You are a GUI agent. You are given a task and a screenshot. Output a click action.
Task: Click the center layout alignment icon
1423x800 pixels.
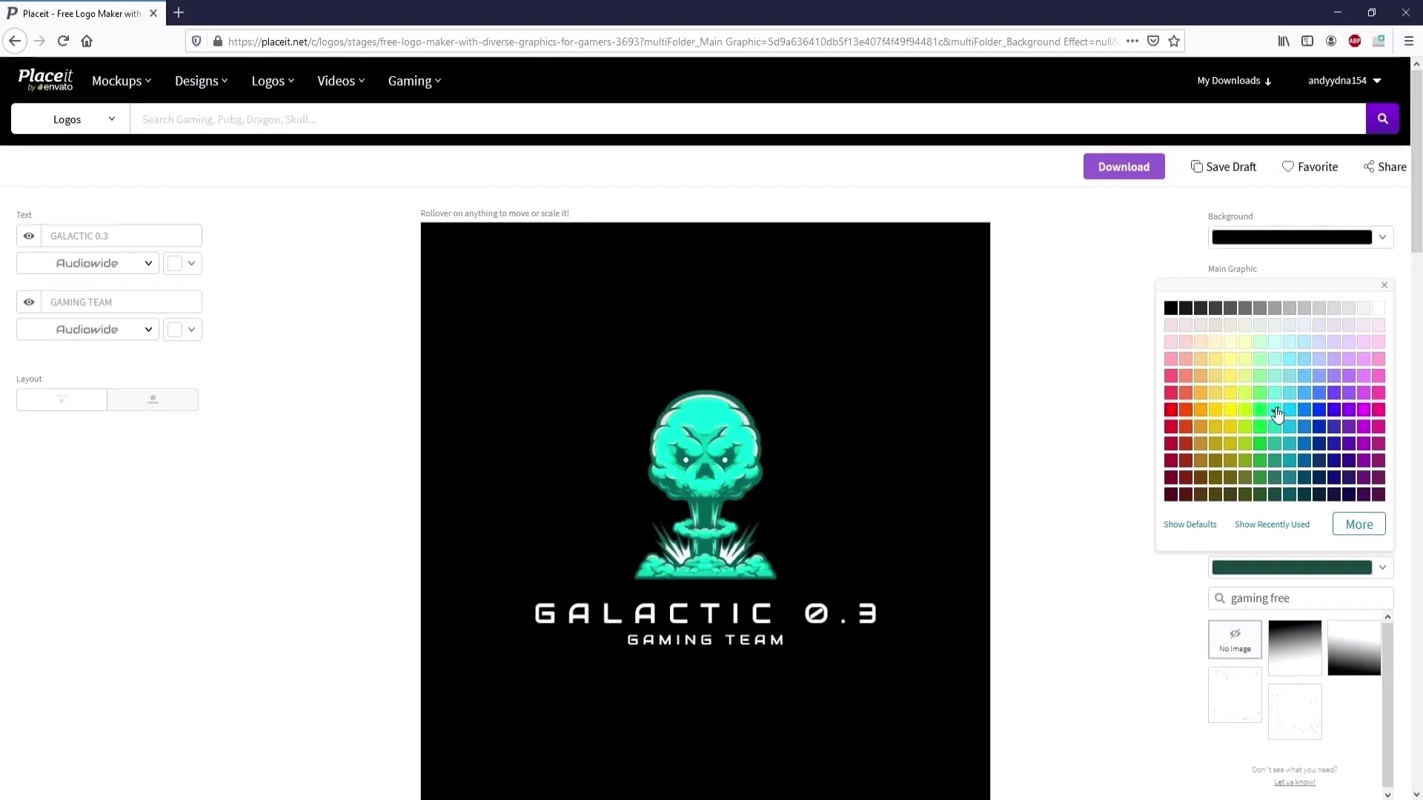point(62,399)
